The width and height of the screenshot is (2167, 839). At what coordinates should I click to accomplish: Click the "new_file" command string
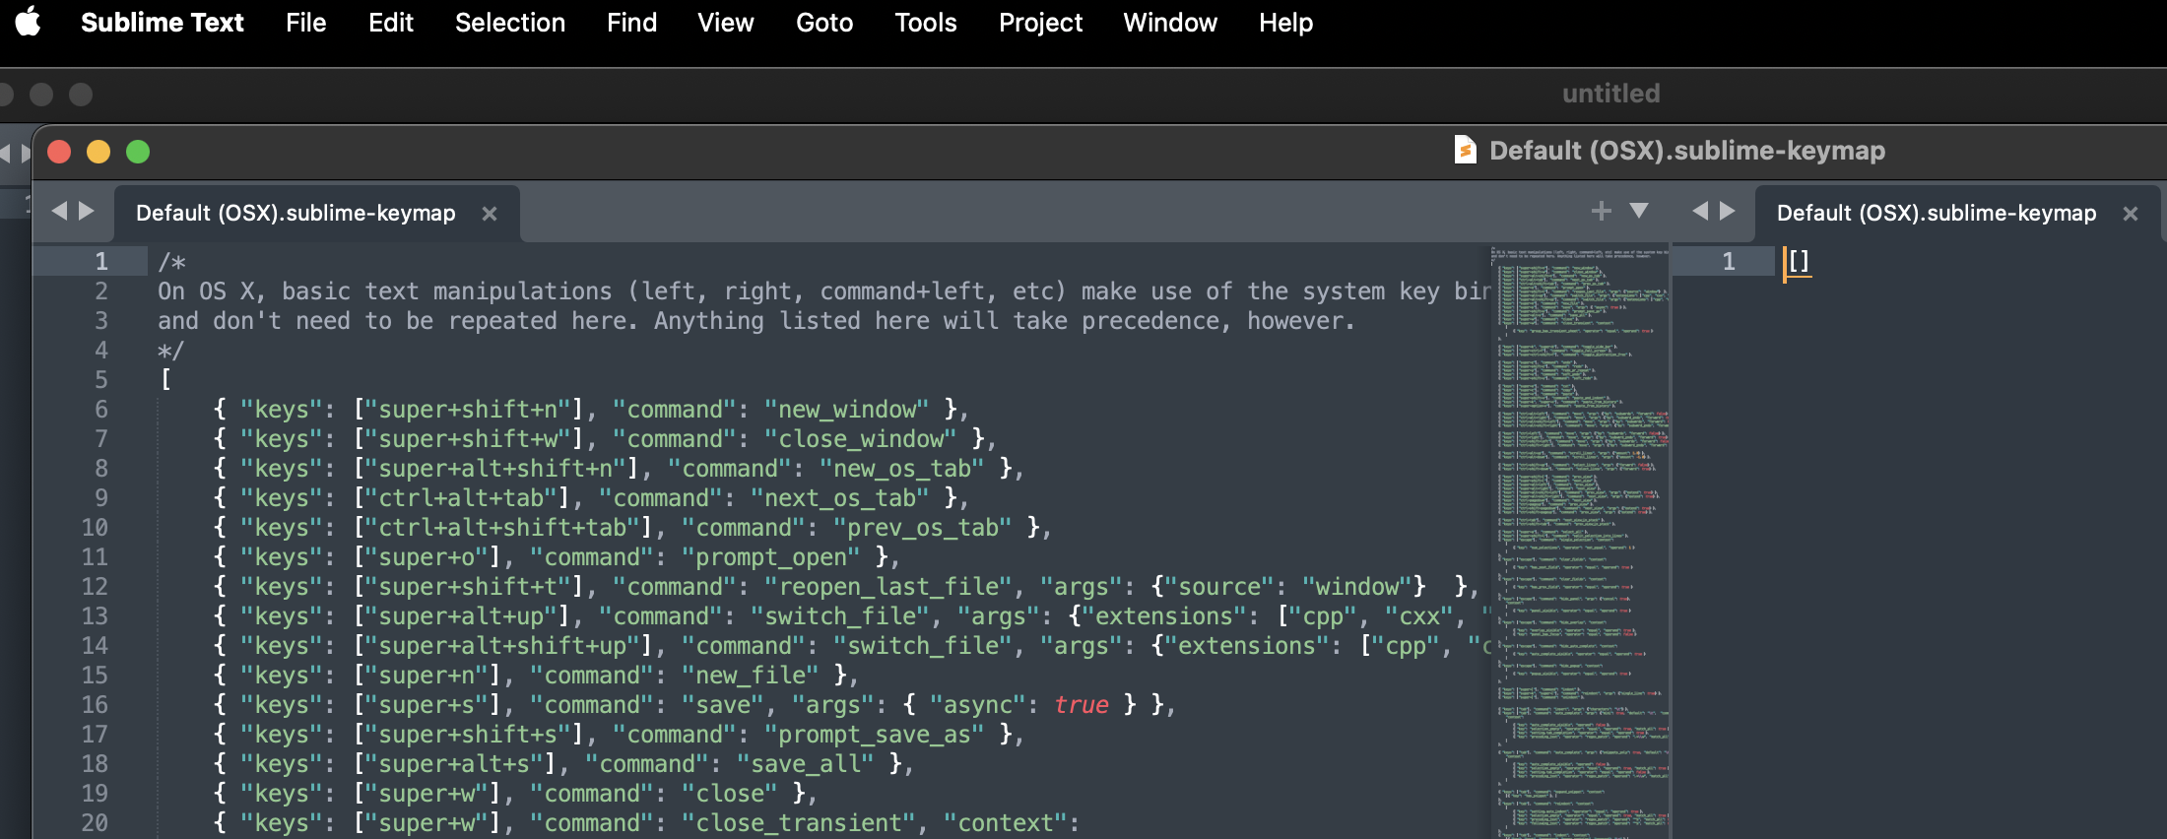(751, 676)
